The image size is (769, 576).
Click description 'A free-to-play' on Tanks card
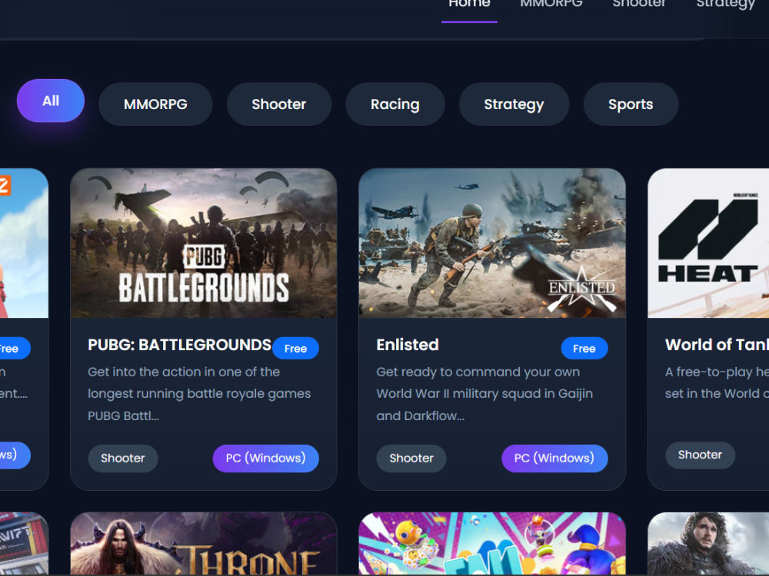(717, 382)
